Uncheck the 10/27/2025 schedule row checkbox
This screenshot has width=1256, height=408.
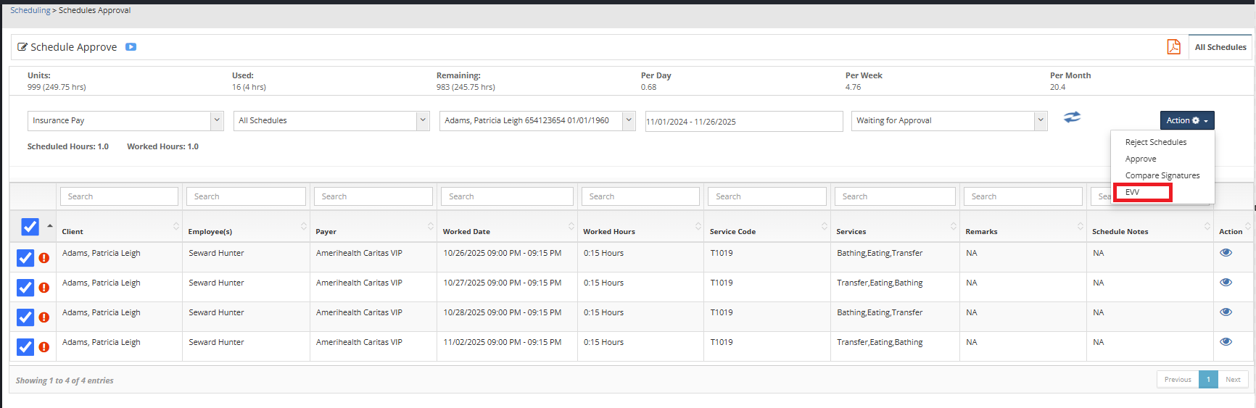coord(25,288)
